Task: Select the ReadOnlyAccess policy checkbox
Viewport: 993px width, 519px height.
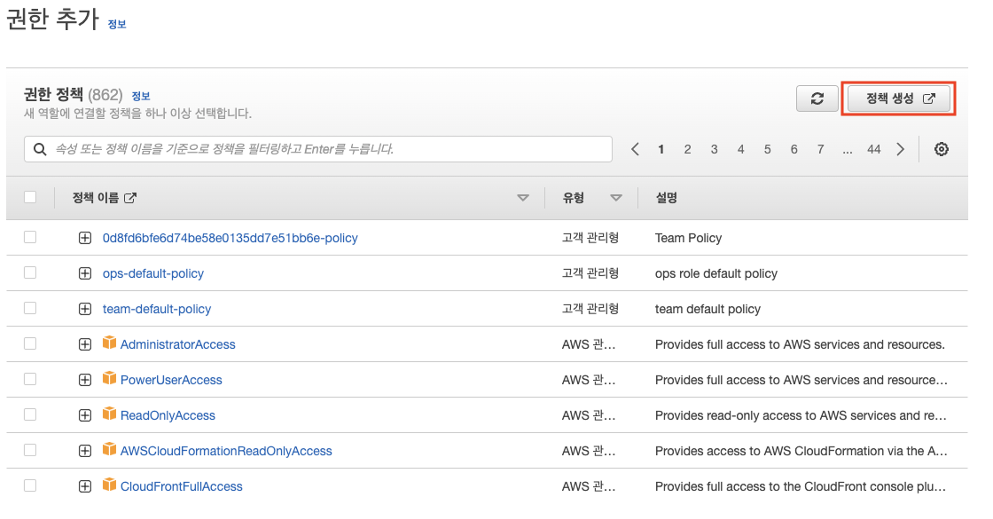Action: pos(30,415)
